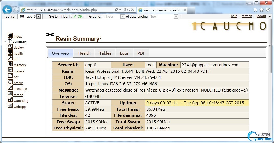Open the meters sidebar link
Image resolution: width=274 pixels, height=143 pixels.
(19, 71)
